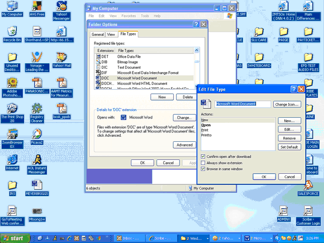Select the DIB Bitmap Image row
This screenshot has height=243, width=324.
[144, 62]
